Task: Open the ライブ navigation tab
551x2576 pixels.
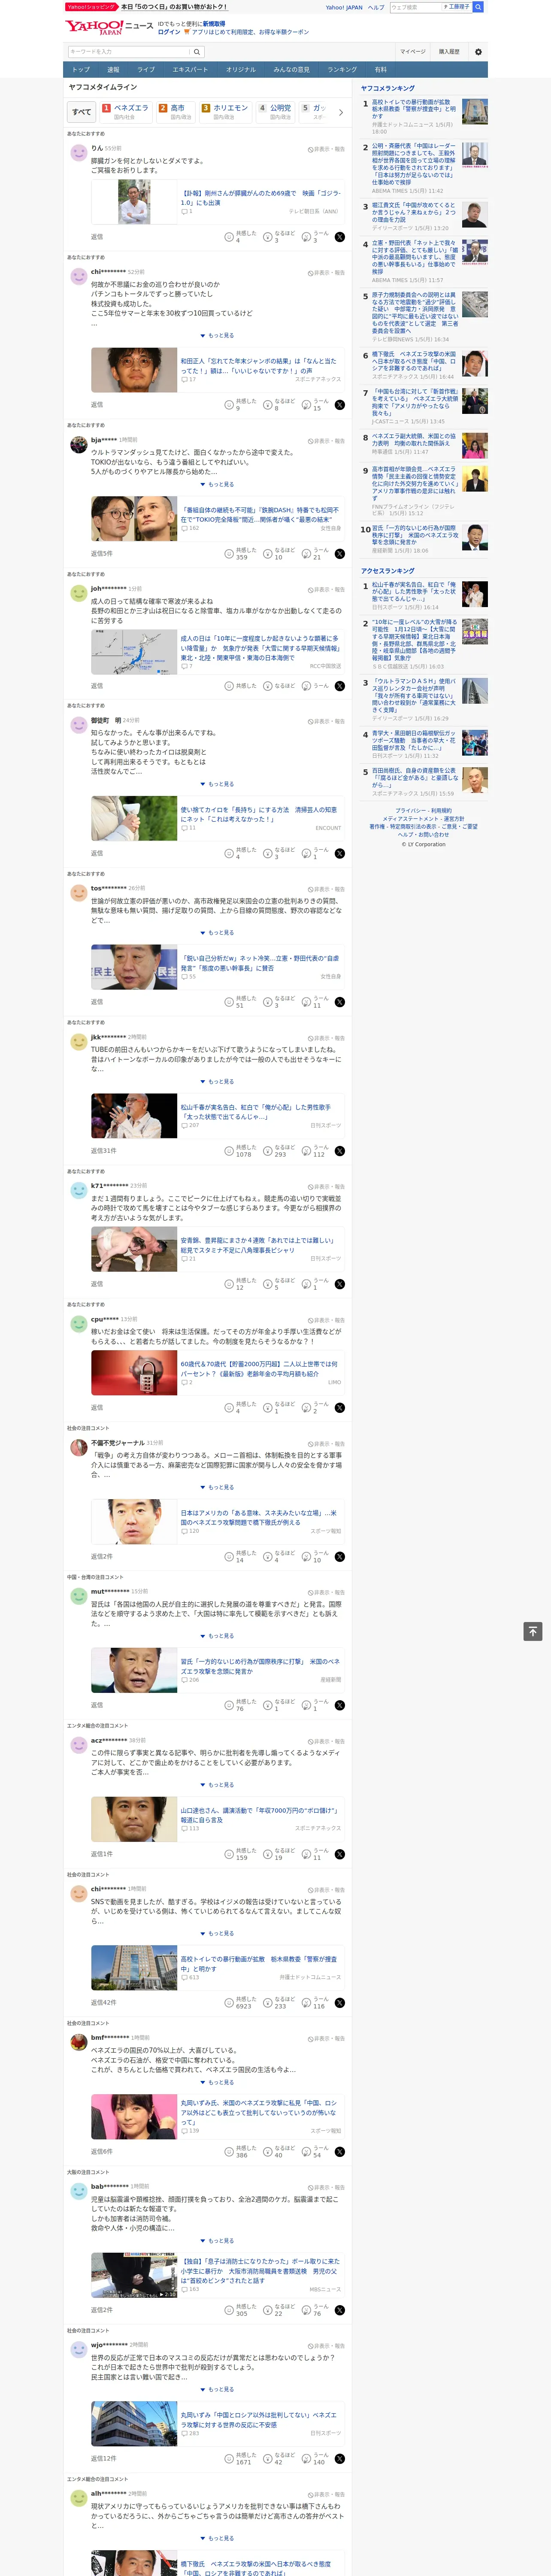Action: click(146, 70)
